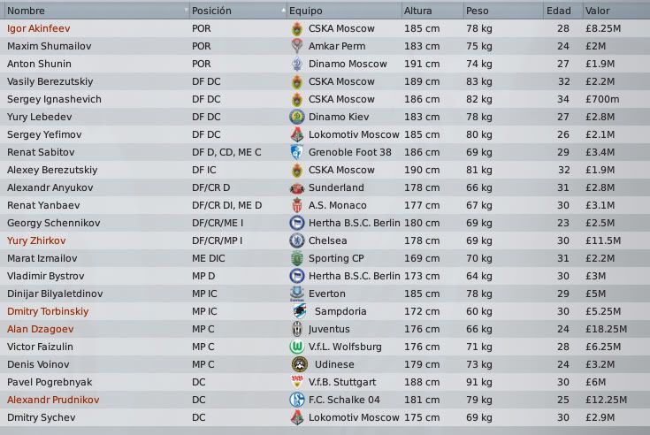The height and width of the screenshot is (435, 650).
Task: Click the Sporting CP club badge
Action: click(296, 258)
